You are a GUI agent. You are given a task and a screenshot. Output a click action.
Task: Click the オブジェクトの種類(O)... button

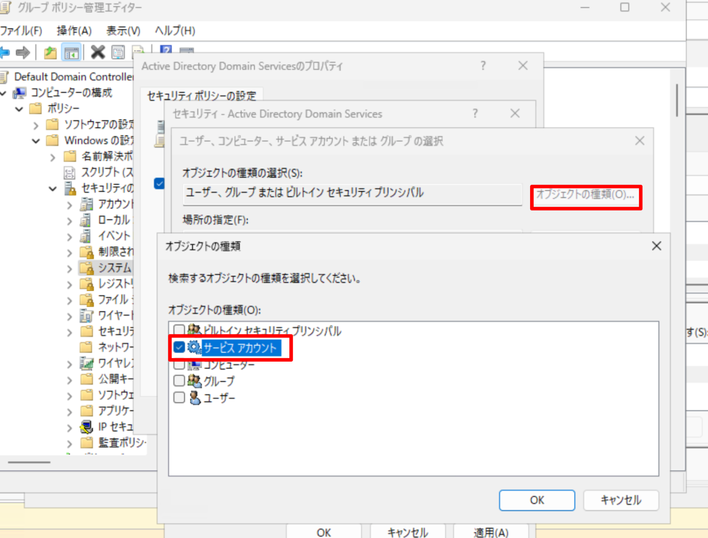pyautogui.click(x=586, y=194)
